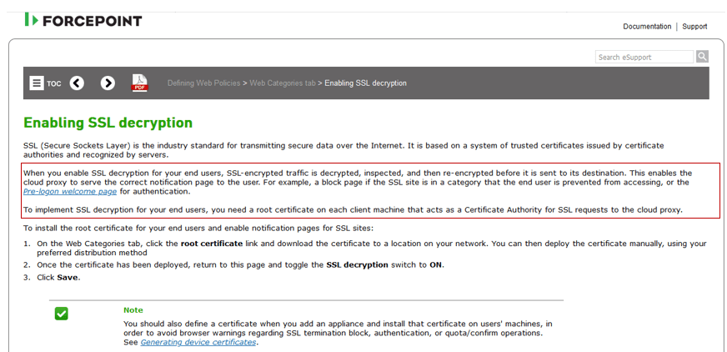Select the current Enabling SSL decryption breadcrumb
The width and height of the screenshot is (727, 352).
coord(365,83)
